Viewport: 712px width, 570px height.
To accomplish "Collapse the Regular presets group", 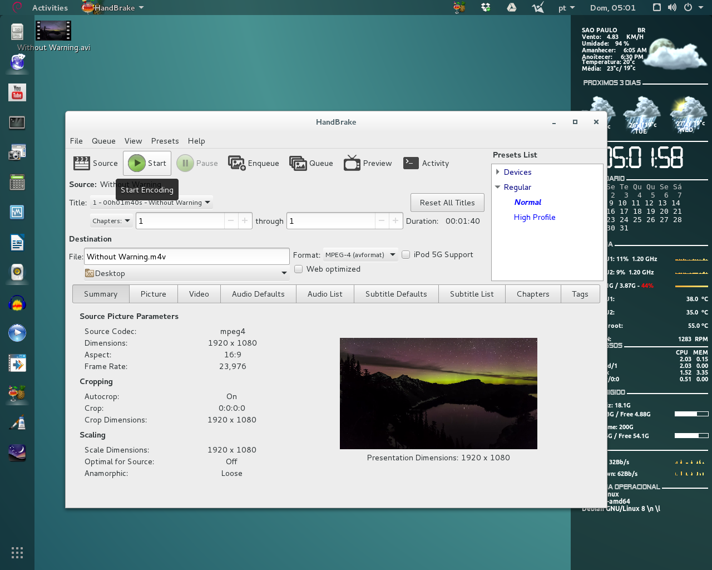I will point(498,187).
